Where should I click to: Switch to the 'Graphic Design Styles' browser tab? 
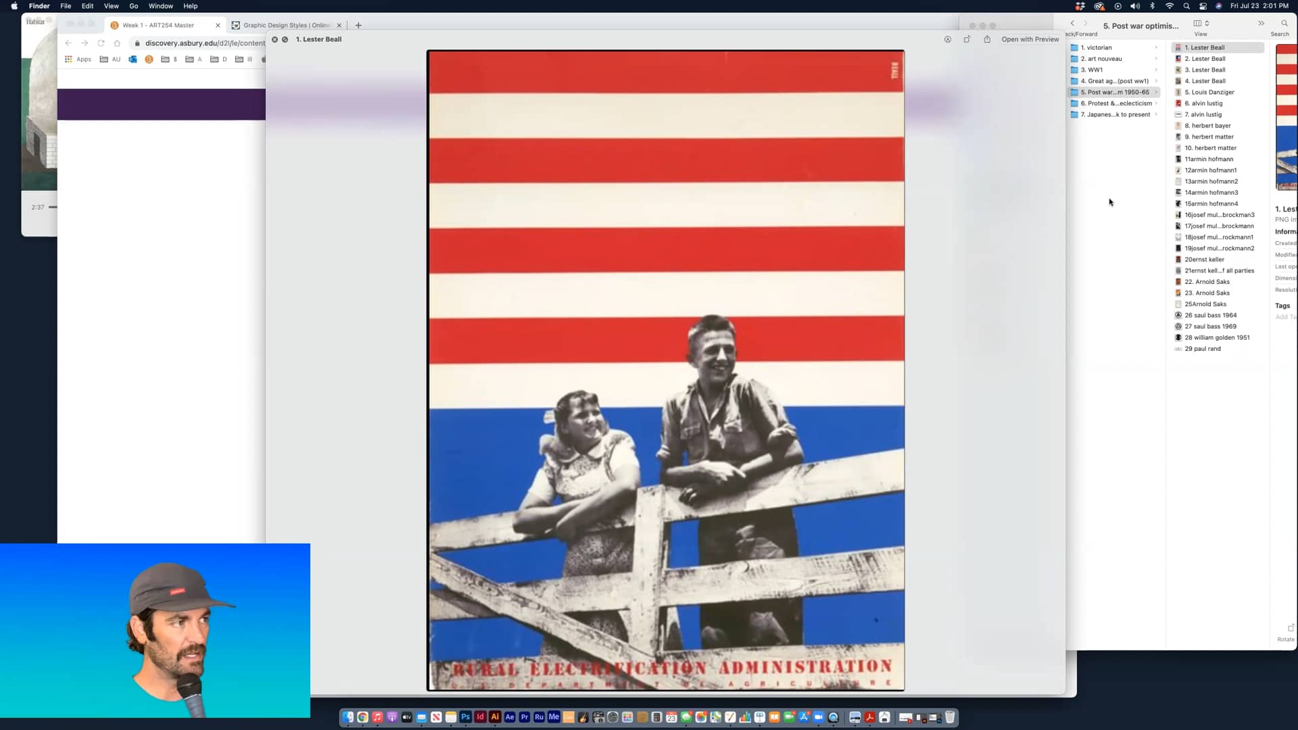284,25
